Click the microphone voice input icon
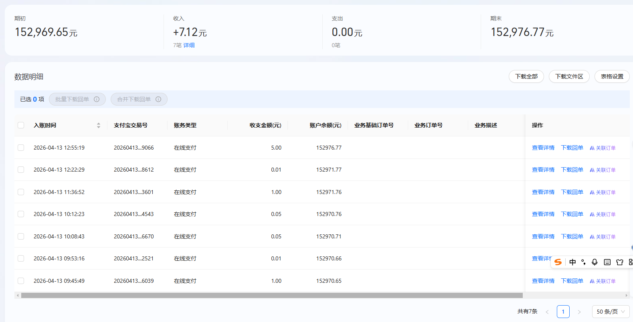 pos(595,262)
